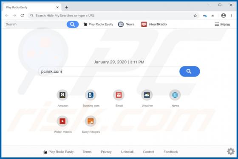
Task: Focus the toolbar Search input field
Action: pyautogui.click(x=35, y=24)
